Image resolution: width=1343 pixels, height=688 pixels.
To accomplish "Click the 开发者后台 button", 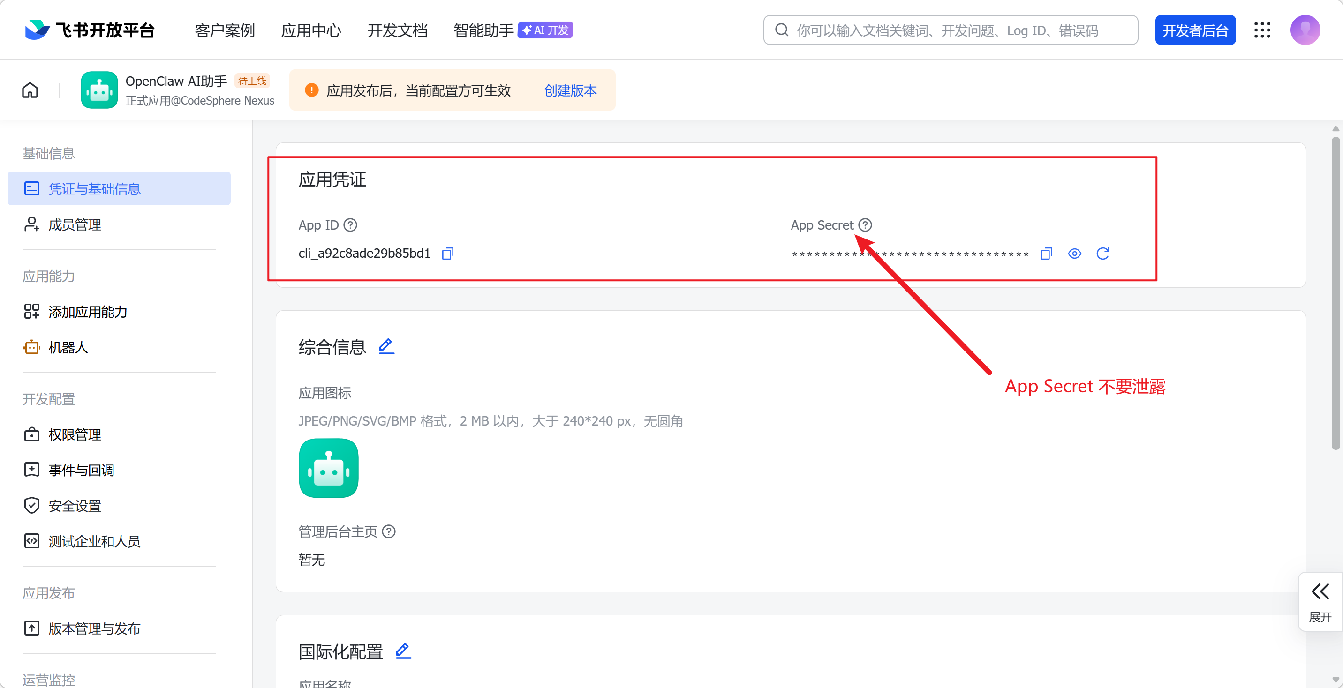I will [x=1195, y=30].
